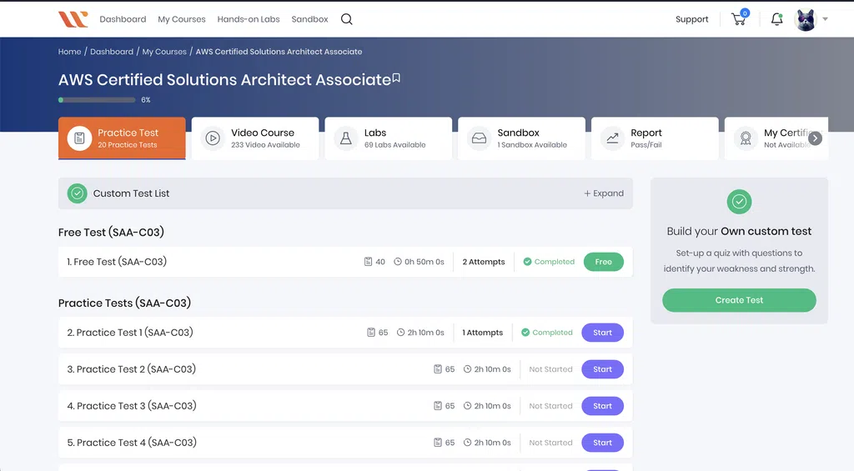Show more tabs with the right arrow
The image size is (854, 471).
coord(816,138)
